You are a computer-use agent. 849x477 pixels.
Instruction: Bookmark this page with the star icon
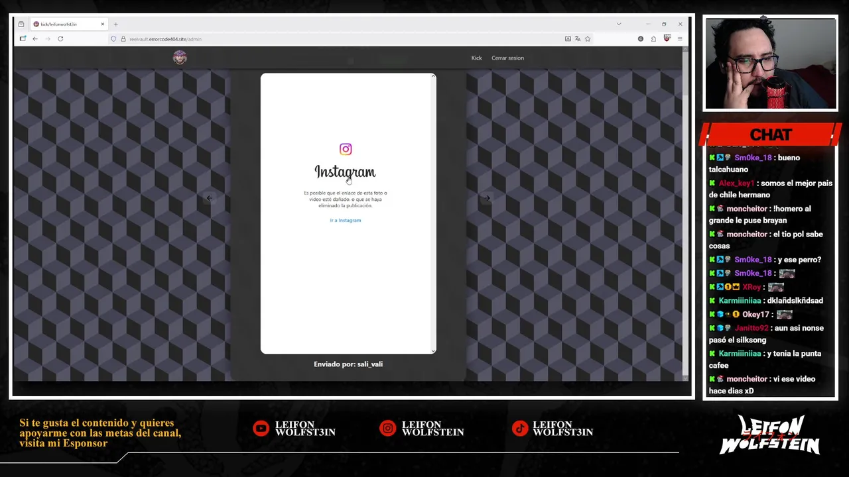point(588,39)
